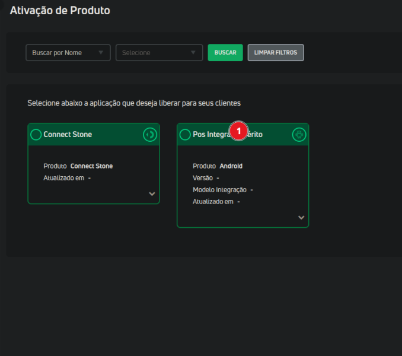The width and height of the screenshot is (402, 356).
Task: Click the Connect Stone card title
Action: click(68, 135)
